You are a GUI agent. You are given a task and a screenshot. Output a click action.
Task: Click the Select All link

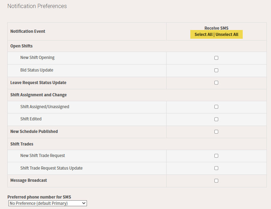coord(203,35)
